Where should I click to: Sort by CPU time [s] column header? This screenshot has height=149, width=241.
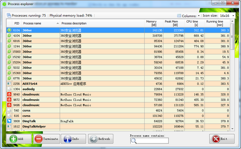pos(194,23)
